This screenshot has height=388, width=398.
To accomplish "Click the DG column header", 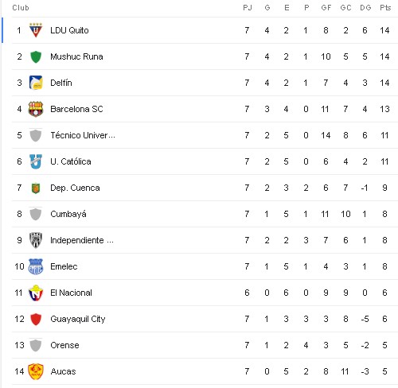I will [365, 8].
